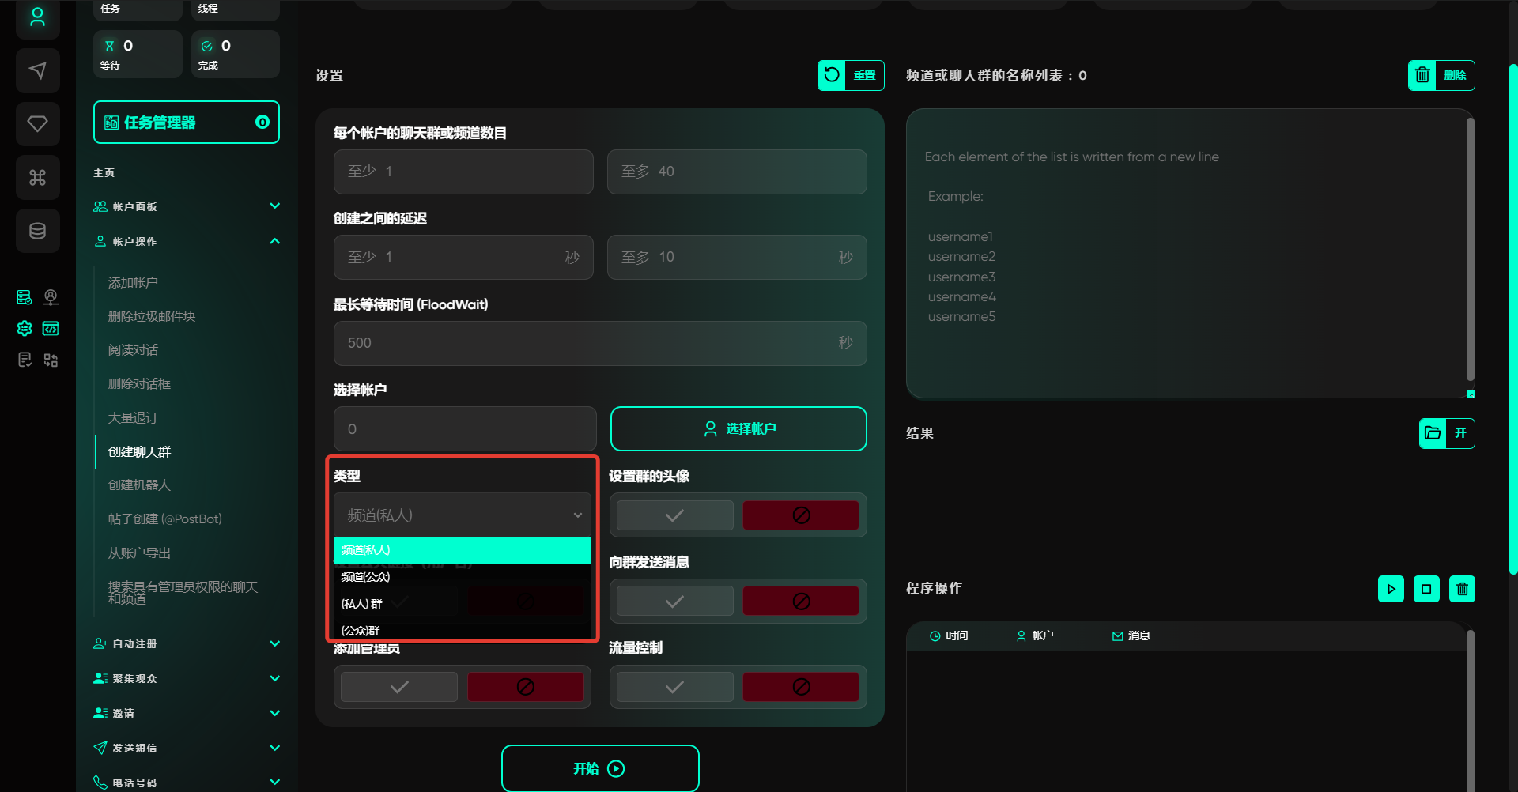Screen dimensions: 1518x792
Task: Click the FloodWait 500 seconds input field
Action: (x=585, y=343)
